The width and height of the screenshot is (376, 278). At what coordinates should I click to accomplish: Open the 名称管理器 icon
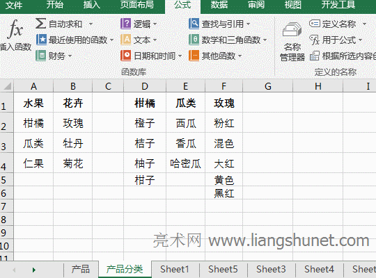point(292,30)
